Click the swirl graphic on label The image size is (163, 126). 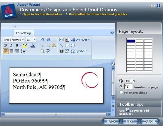tap(90, 80)
